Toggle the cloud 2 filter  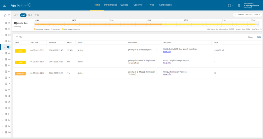pos(30,15)
